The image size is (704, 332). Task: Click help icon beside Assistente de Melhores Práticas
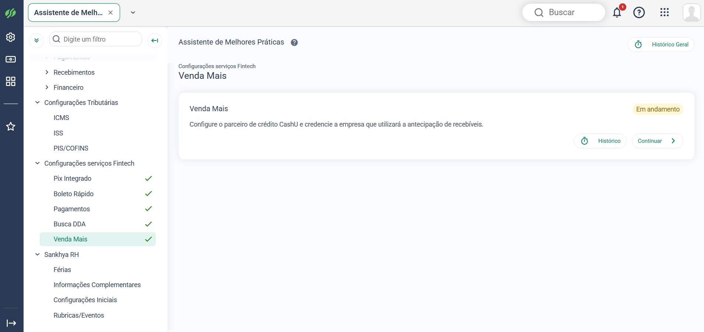pyautogui.click(x=294, y=42)
